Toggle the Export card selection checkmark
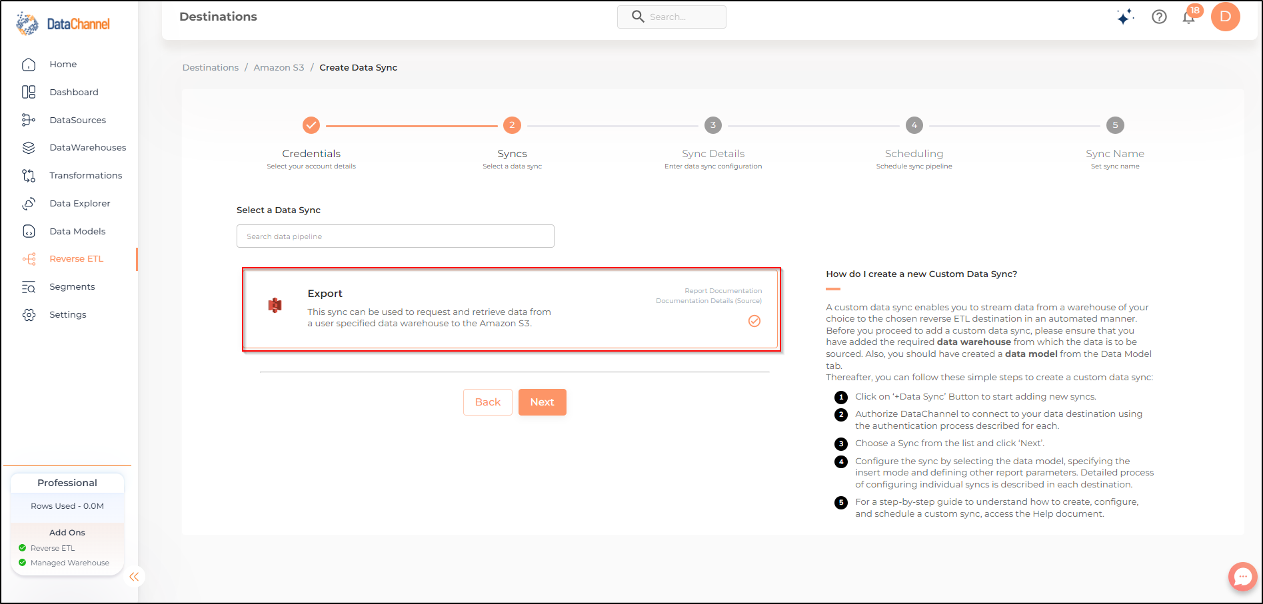The image size is (1263, 604). [x=754, y=321]
